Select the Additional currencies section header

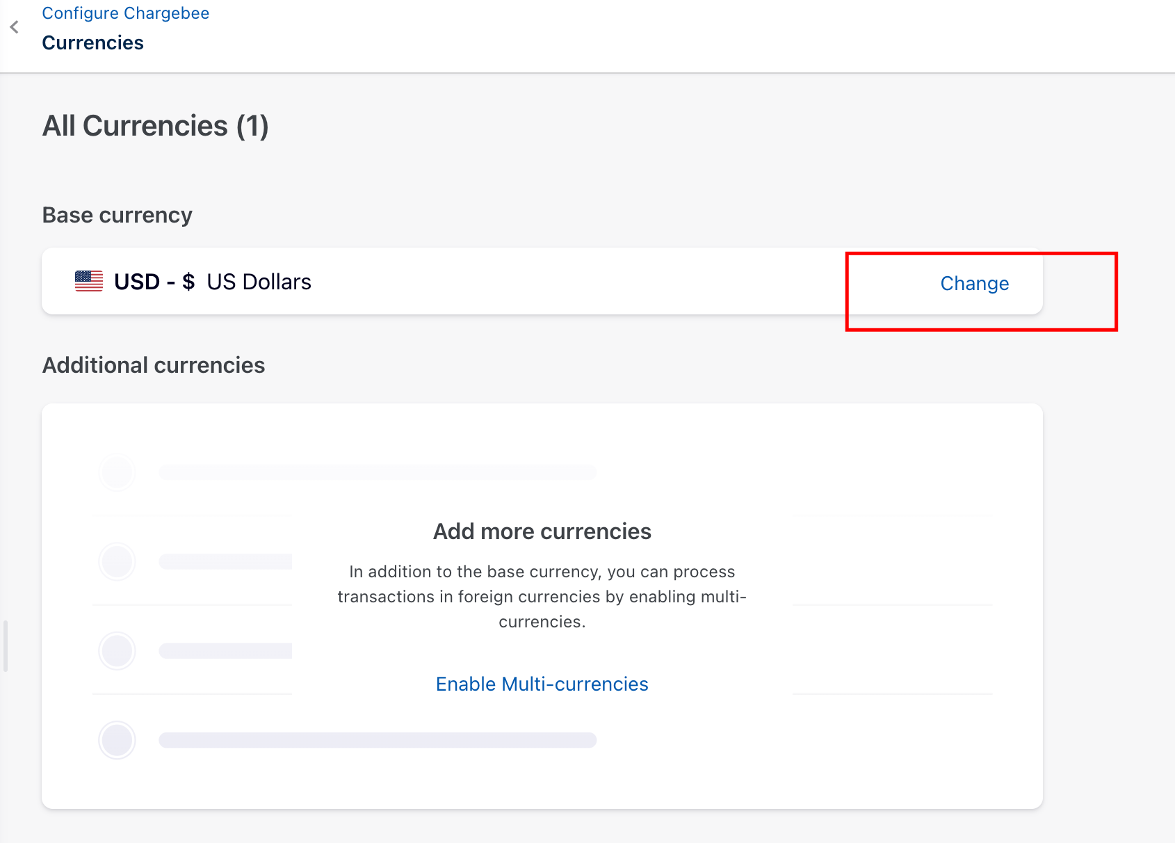(154, 364)
